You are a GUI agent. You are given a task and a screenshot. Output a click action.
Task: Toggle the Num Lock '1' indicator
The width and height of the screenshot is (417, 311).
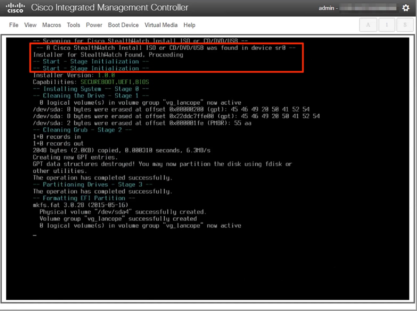(387, 25)
